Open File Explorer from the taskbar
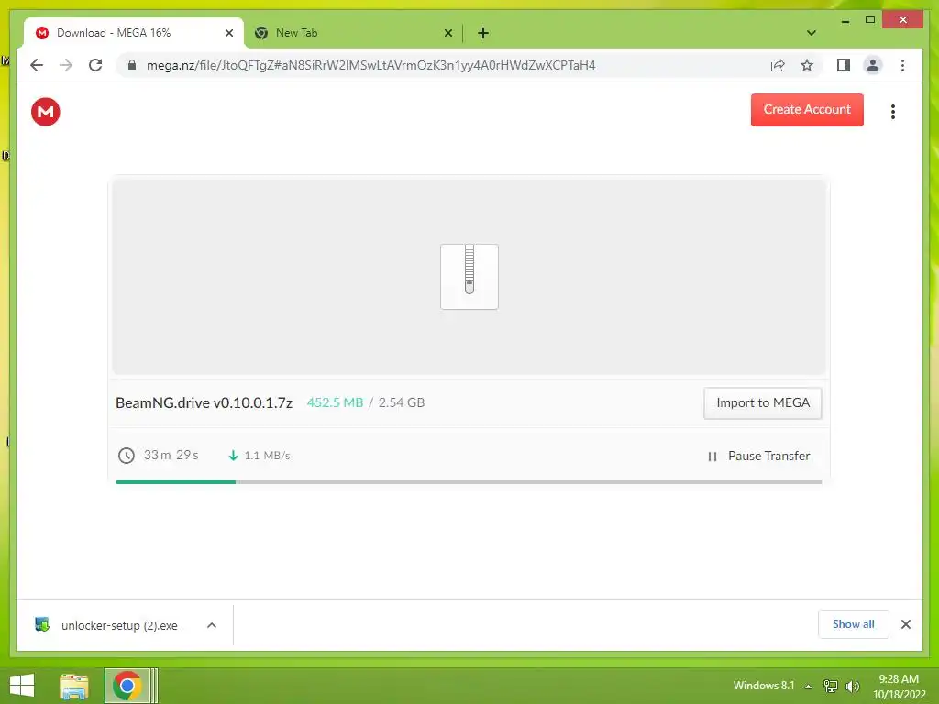 click(x=73, y=686)
